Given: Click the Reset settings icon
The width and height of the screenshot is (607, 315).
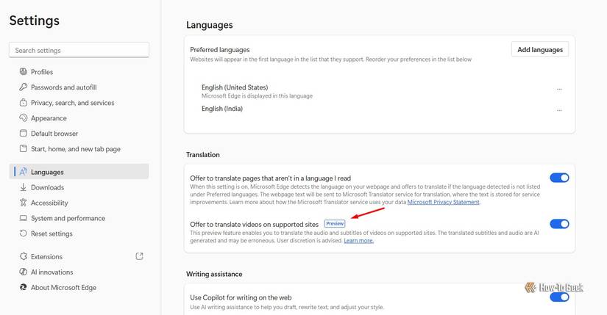Looking at the screenshot, I should [x=24, y=233].
